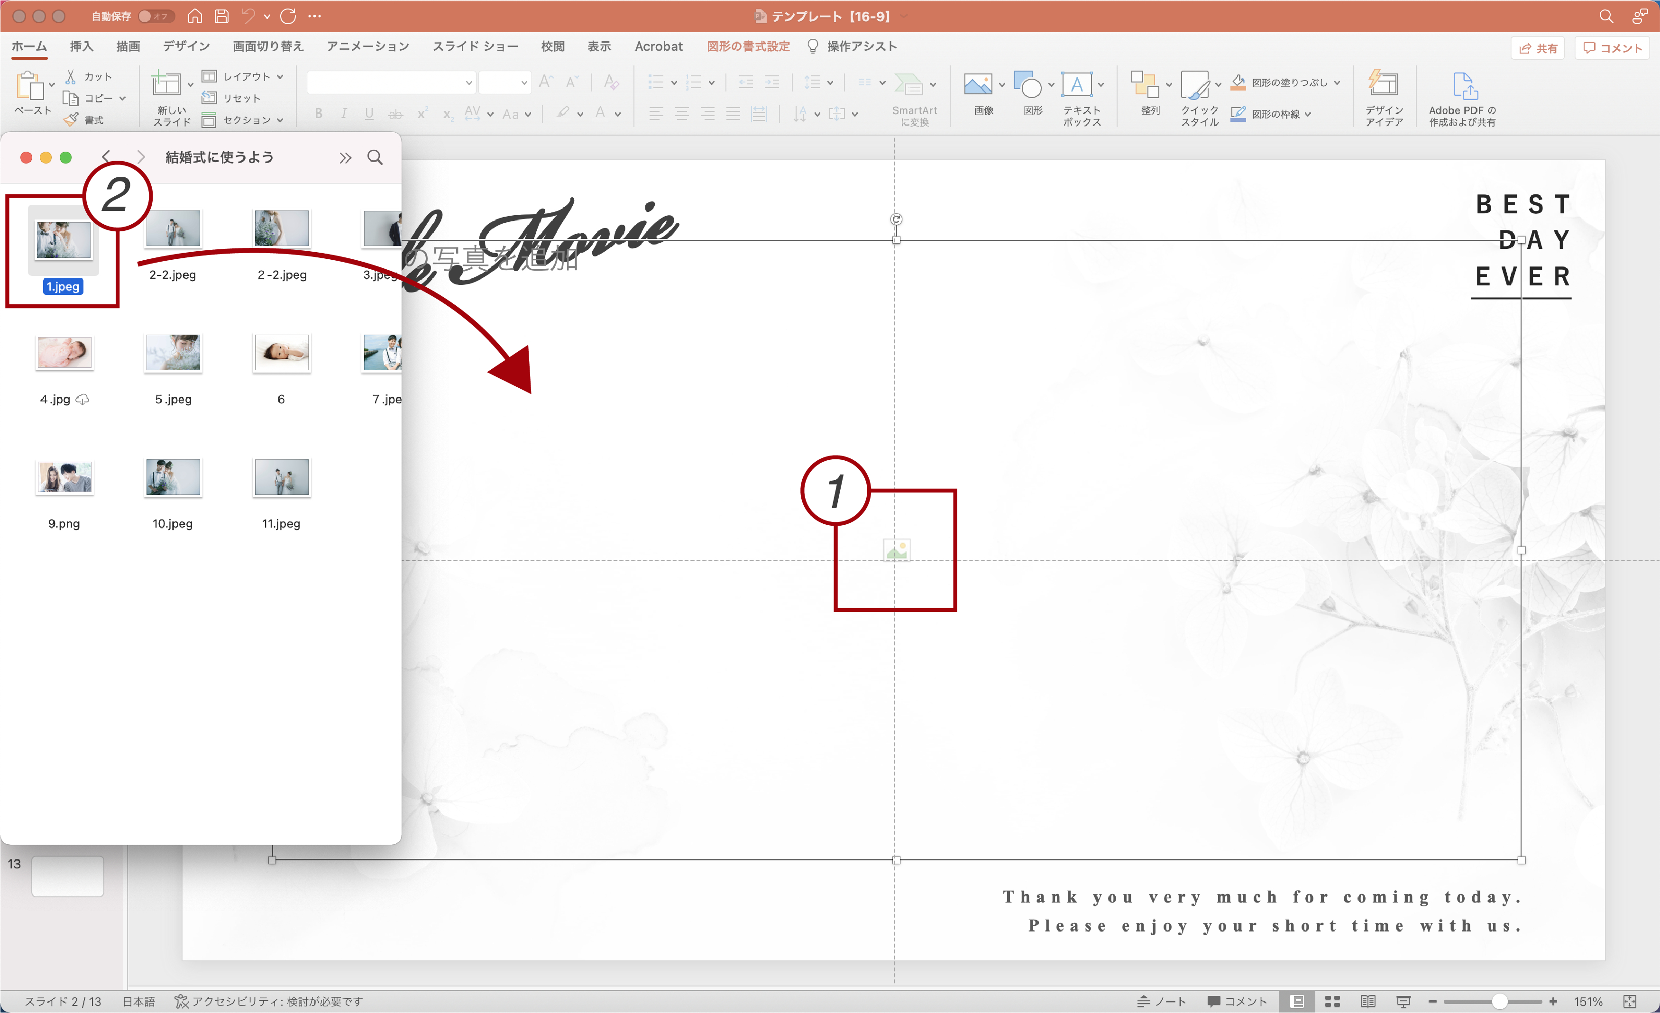Open the Insert (挿入) tab

tap(82, 46)
